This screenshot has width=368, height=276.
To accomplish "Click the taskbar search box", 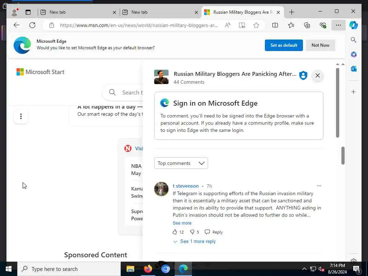I will point(69,269).
